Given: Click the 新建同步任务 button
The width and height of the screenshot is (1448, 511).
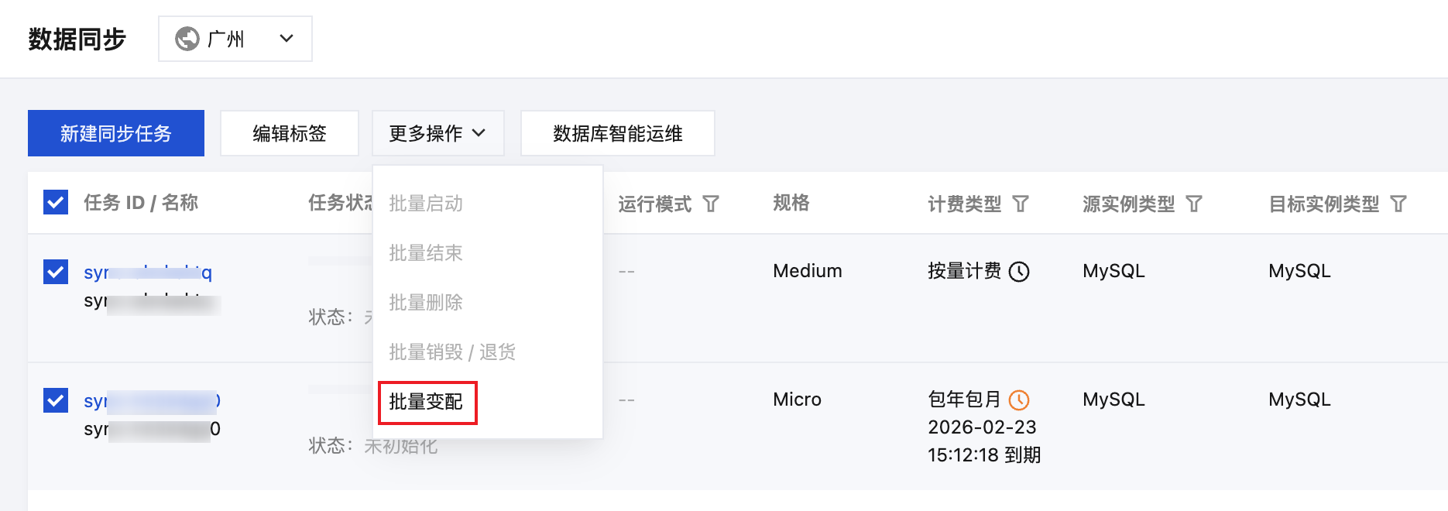Looking at the screenshot, I should click(116, 133).
